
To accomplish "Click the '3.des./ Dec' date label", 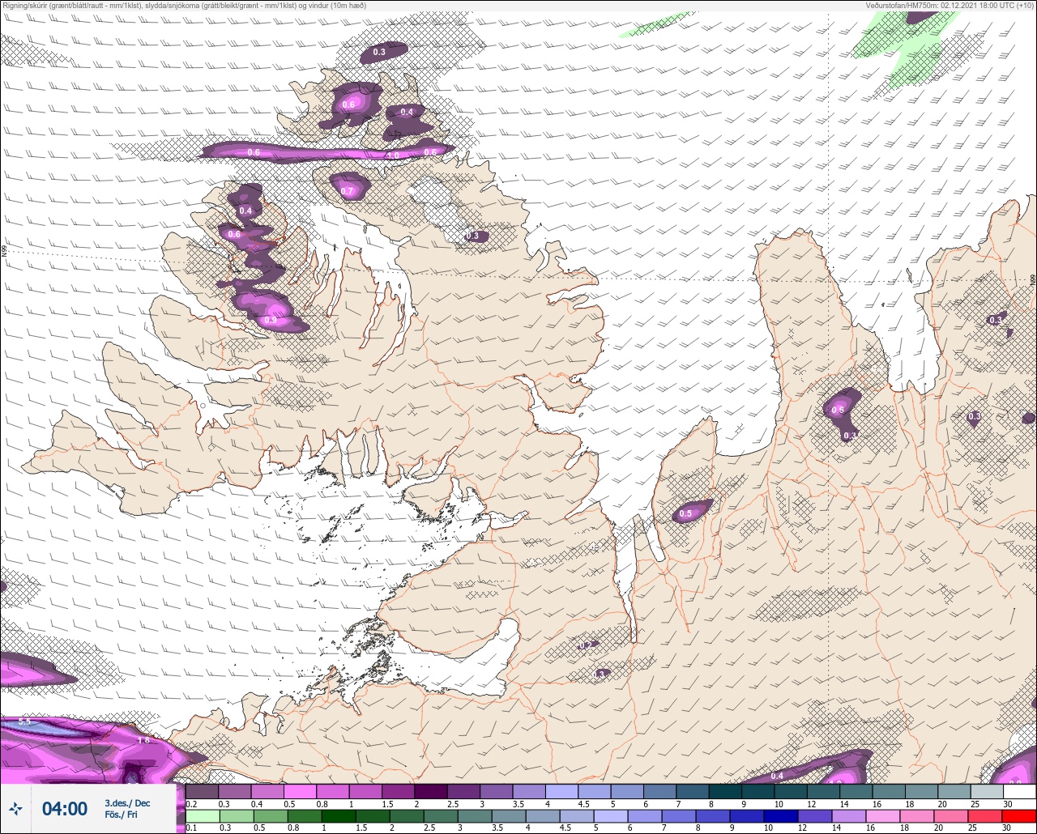I will [x=127, y=803].
